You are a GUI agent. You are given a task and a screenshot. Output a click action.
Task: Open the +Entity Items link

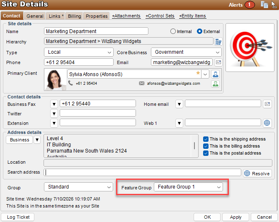(192, 16)
